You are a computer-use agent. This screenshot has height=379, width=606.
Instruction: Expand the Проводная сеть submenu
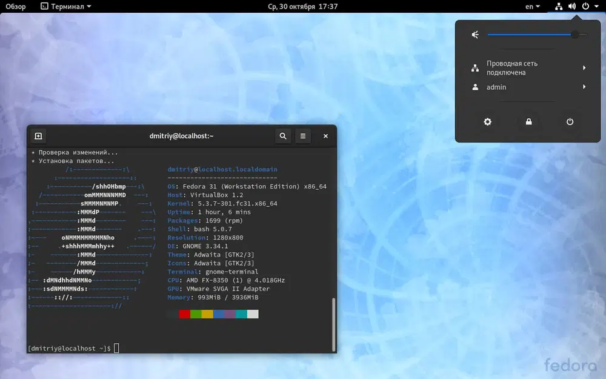coord(584,67)
